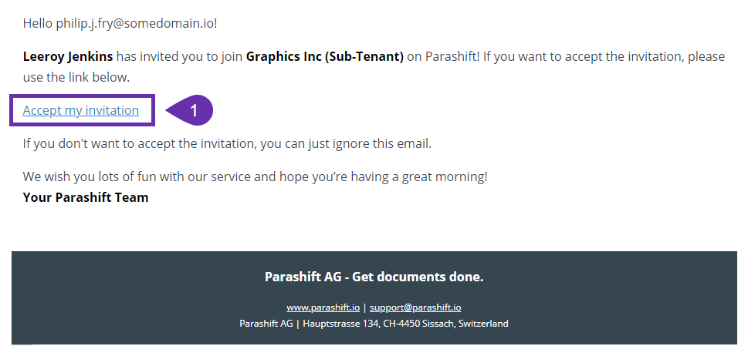Click the has invited you to join text

179,56
